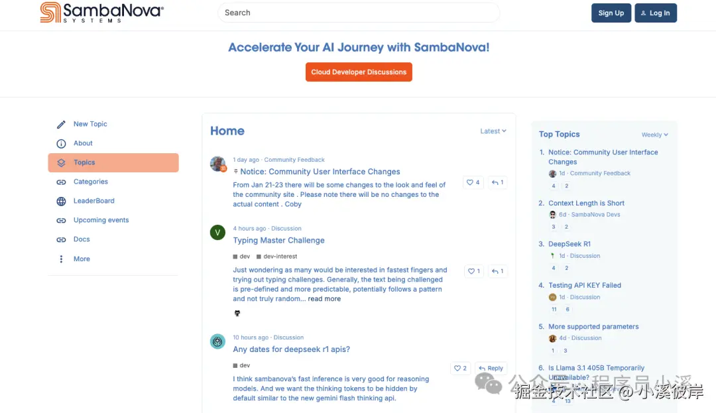
Task: Click the About info icon
Action: click(61, 144)
